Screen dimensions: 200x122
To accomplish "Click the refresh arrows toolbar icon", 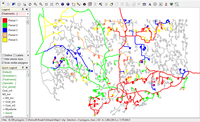I will 30,4.
